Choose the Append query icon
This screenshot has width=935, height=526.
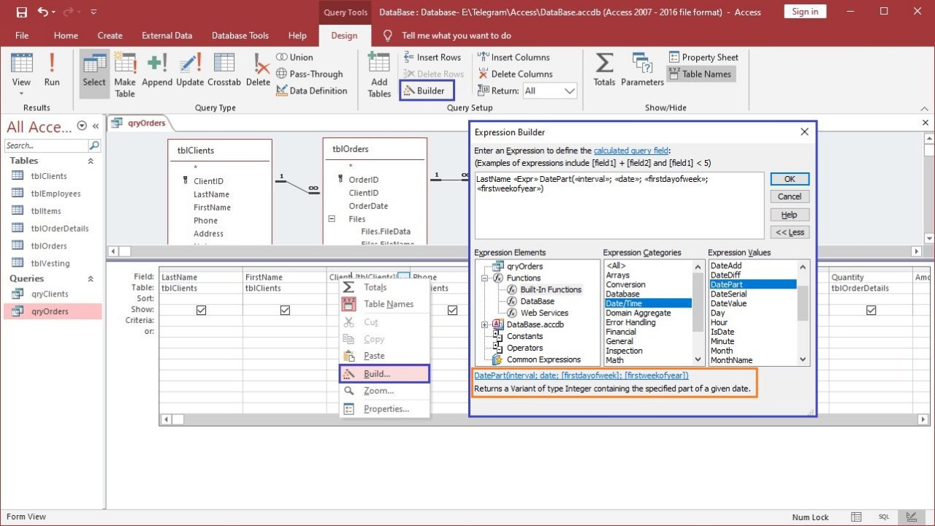click(x=157, y=71)
